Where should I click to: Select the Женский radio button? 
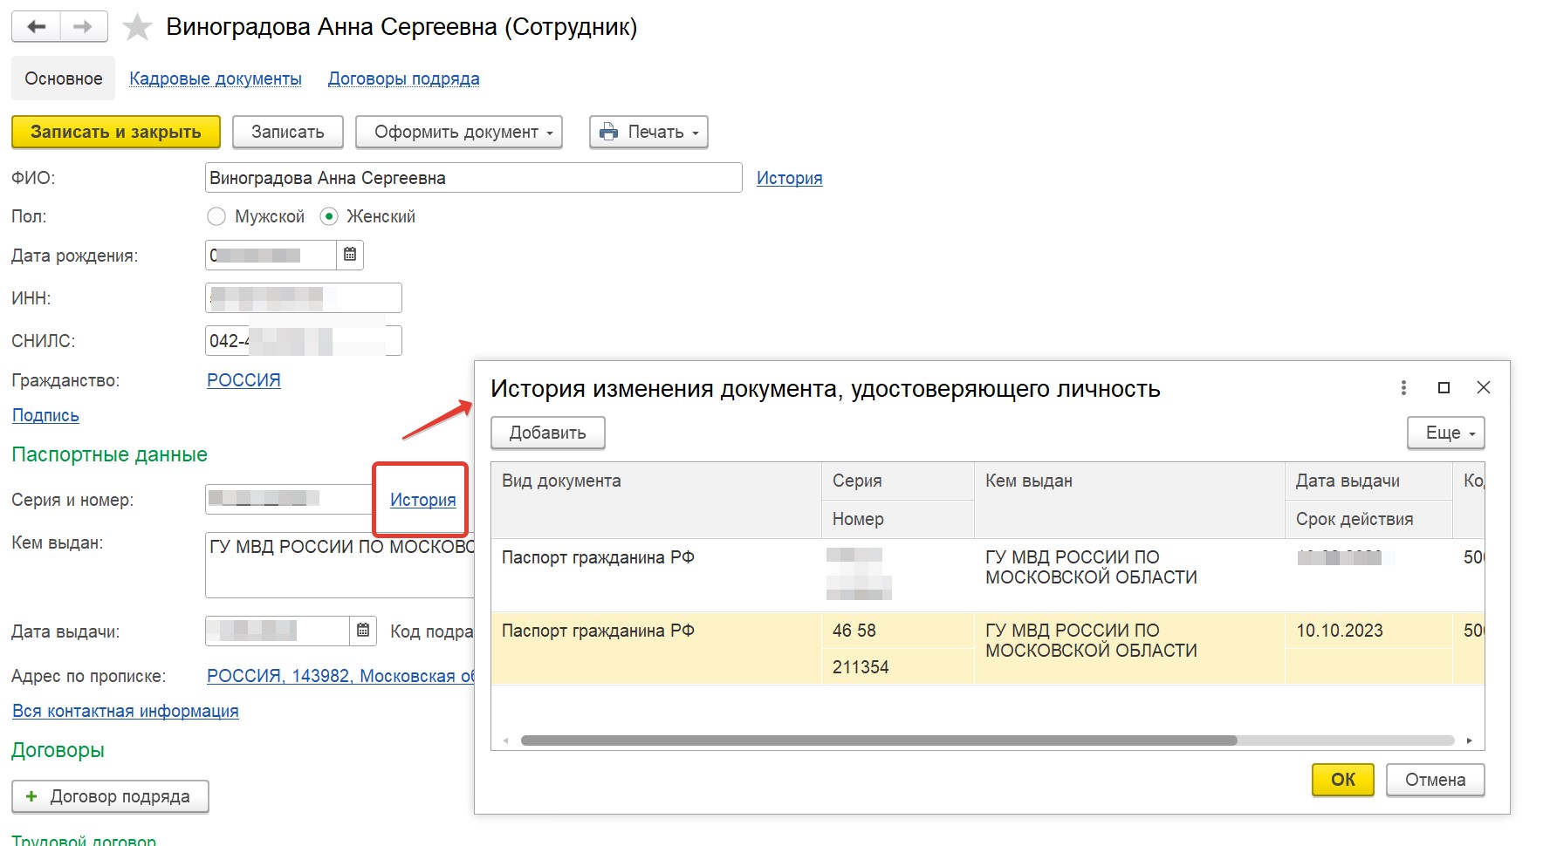point(329,216)
